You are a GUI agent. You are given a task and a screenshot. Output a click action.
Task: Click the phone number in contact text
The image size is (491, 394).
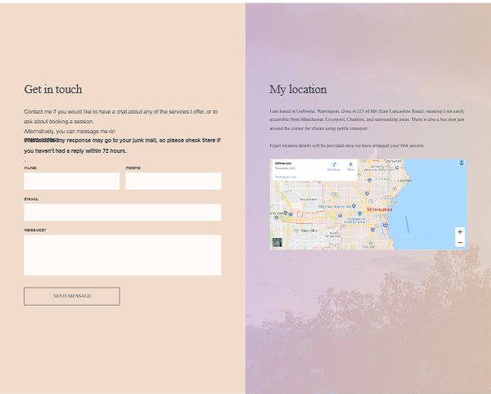(39, 141)
